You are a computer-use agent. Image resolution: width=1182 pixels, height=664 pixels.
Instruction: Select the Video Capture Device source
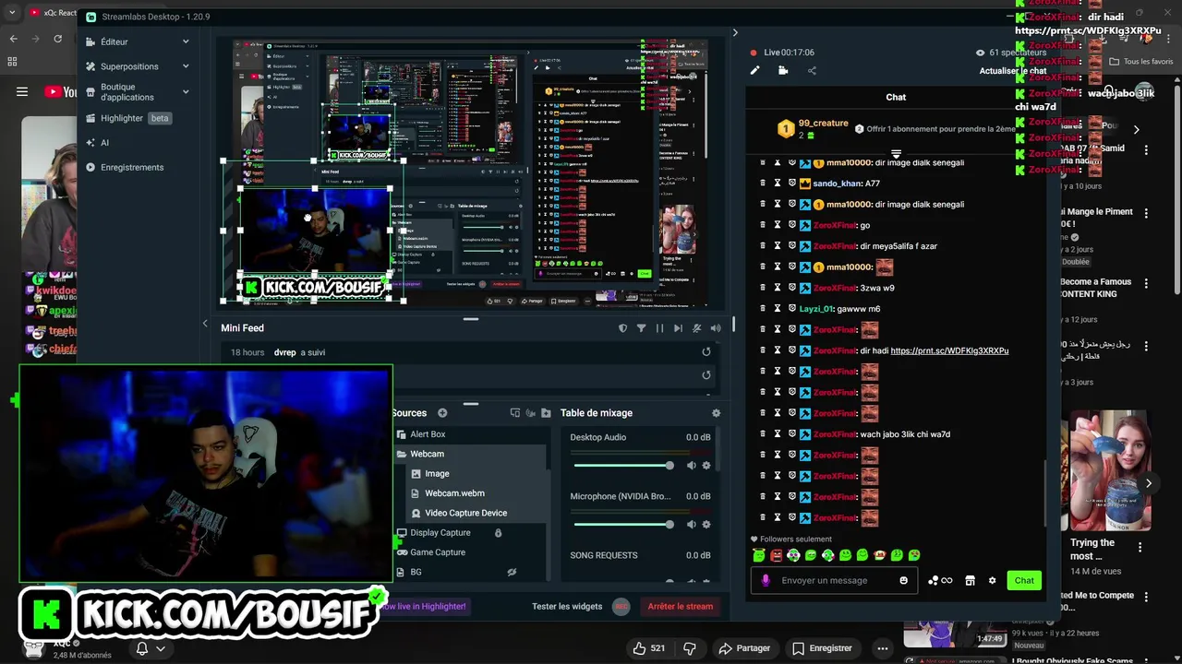pos(465,513)
